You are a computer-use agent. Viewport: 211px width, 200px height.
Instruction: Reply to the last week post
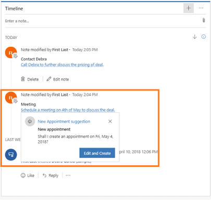click(x=51, y=176)
